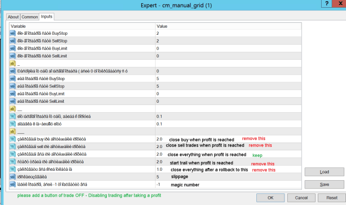Image resolution: width=346 pixels, height=205 pixels.
Task: Select the variable row ending with SellLimit, second group
Action: point(41,101)
